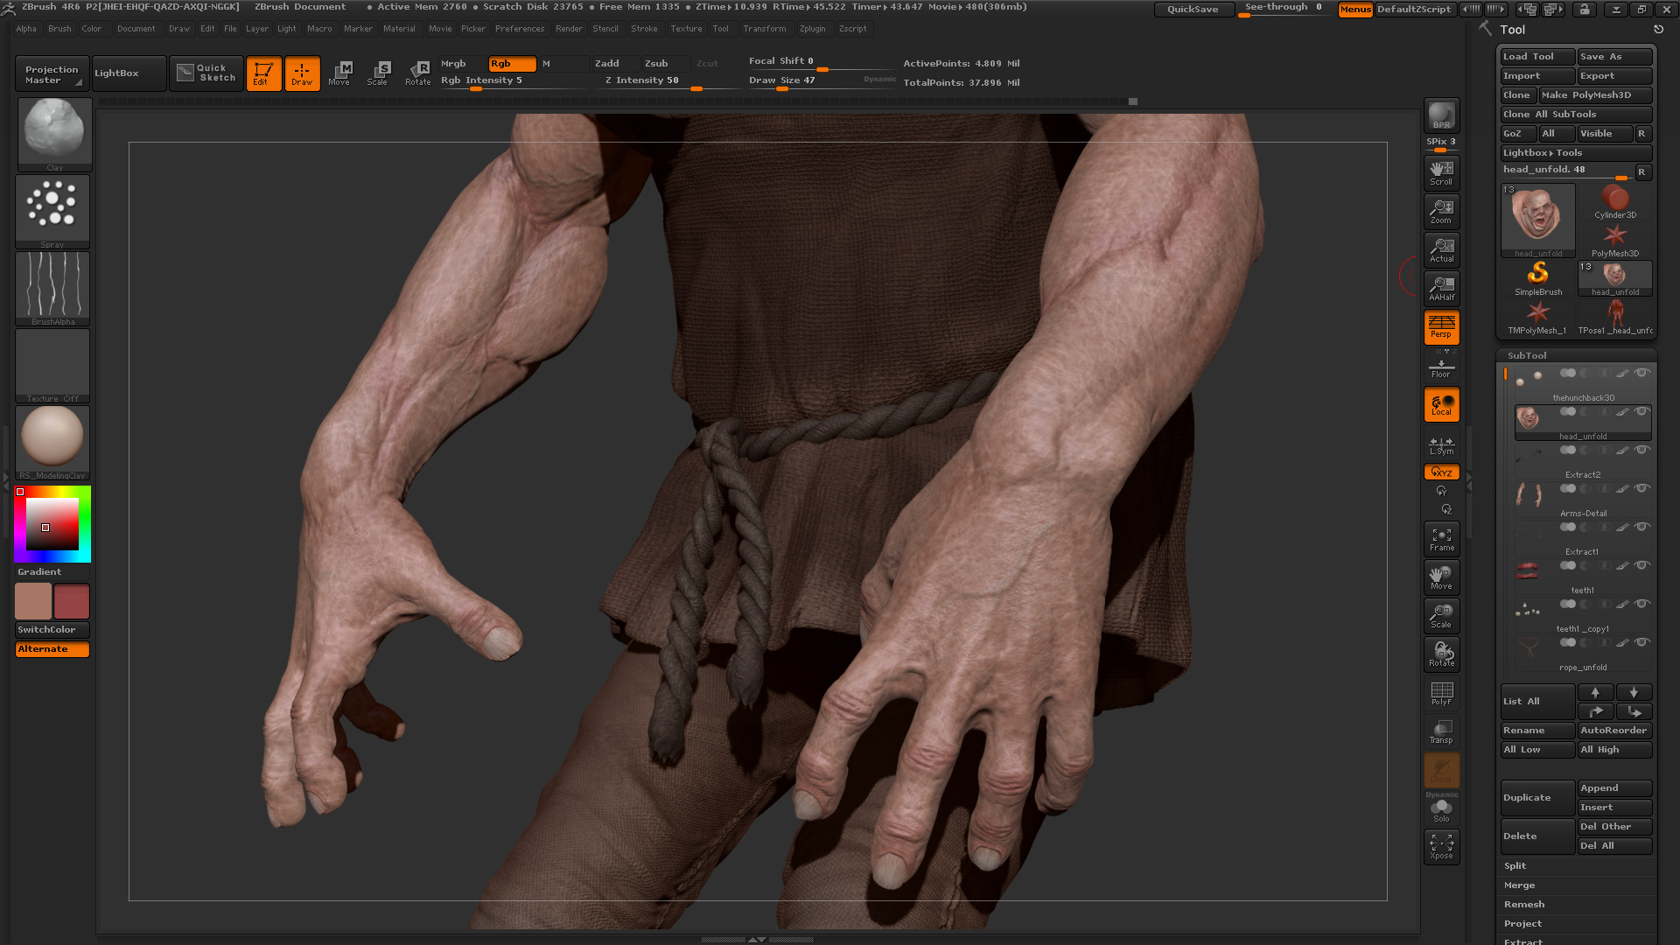The width and height of the screenshot is (1680, 945).
Task: Click the right shelf Rotate navigation icon
Action: coord(1441,654)
